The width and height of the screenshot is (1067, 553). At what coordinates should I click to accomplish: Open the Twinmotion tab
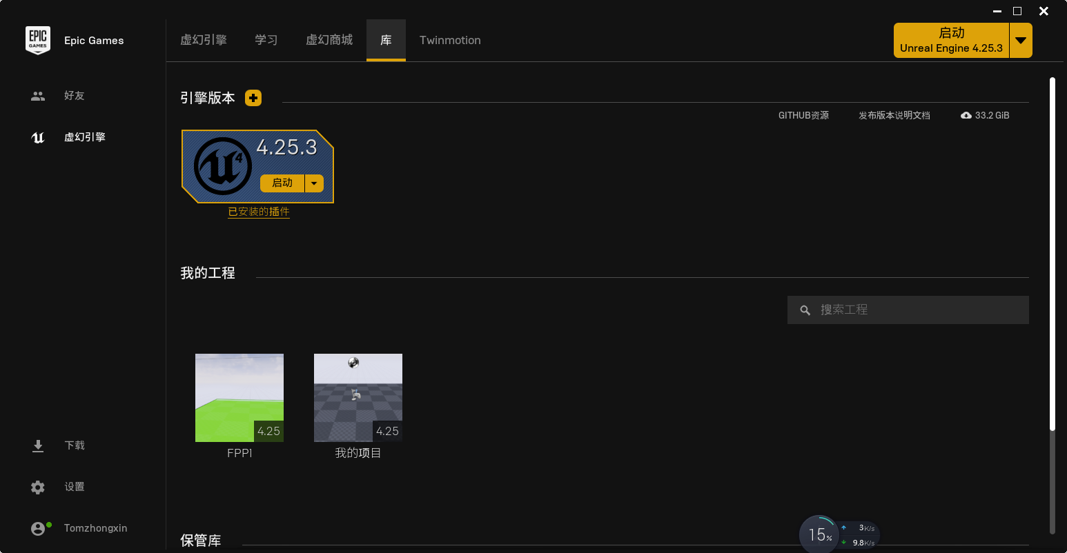pyautogui.click(x=450, y=40)
